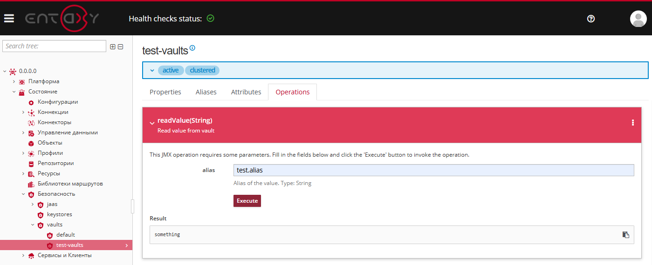Collapse the readValue(String) operation panel

point(152,123)
